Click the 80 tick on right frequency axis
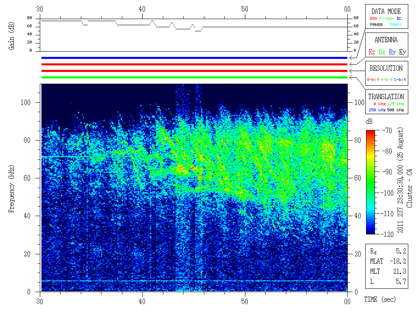The image size is (416, 312). [357, 140]
